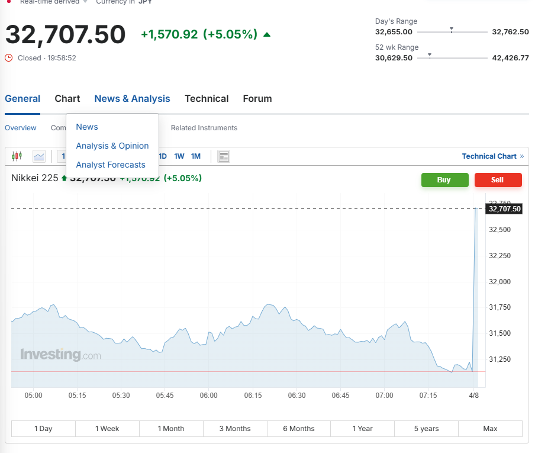Click the red Sell button
Screen dimensions: 535x453
pos(498,180)
